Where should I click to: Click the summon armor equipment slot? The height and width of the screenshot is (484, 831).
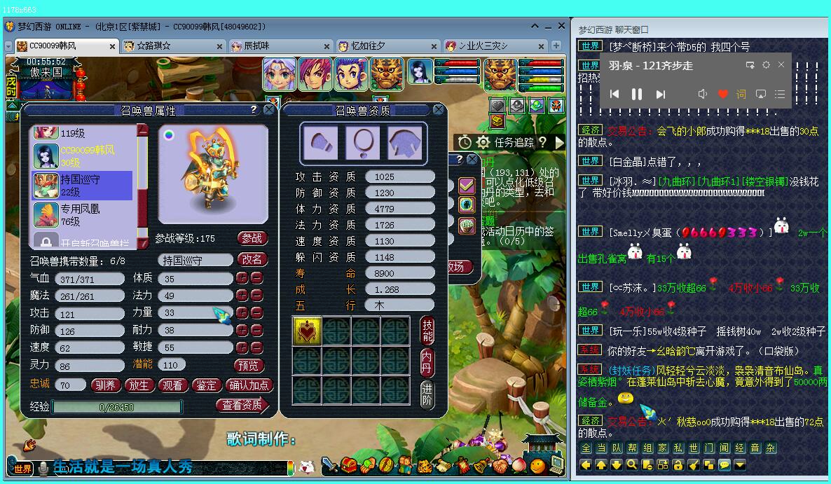pos(406,142)
